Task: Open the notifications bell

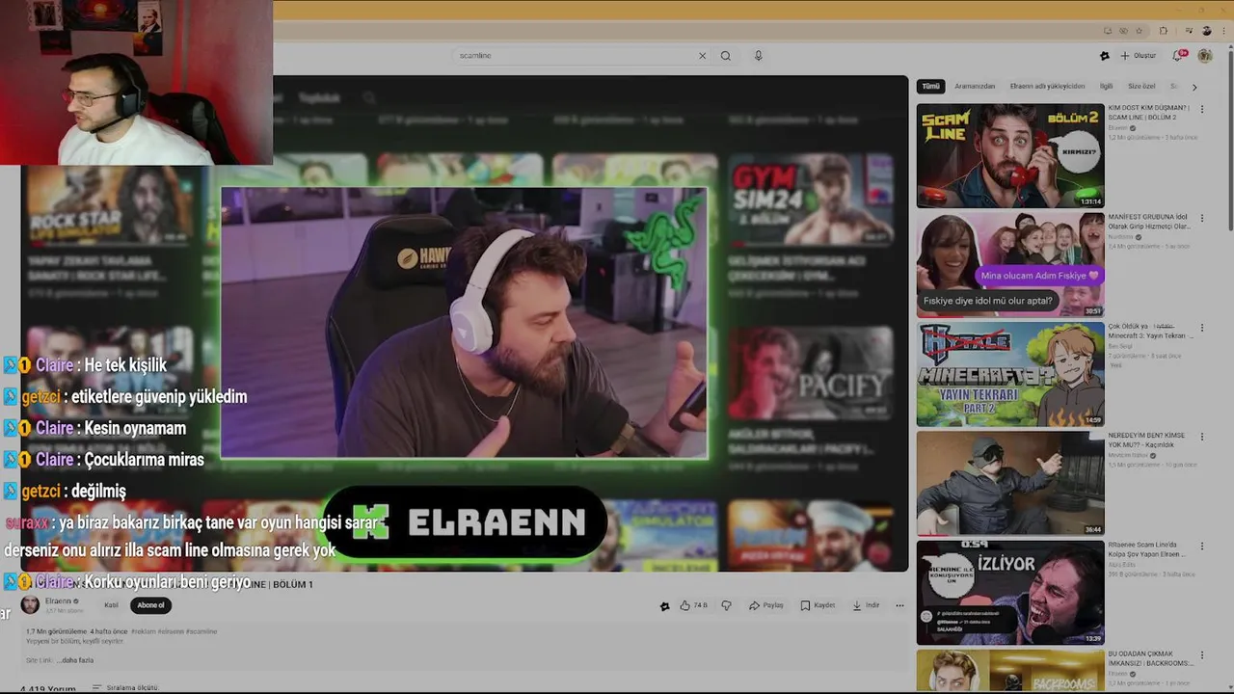Action: [1178, 56]
